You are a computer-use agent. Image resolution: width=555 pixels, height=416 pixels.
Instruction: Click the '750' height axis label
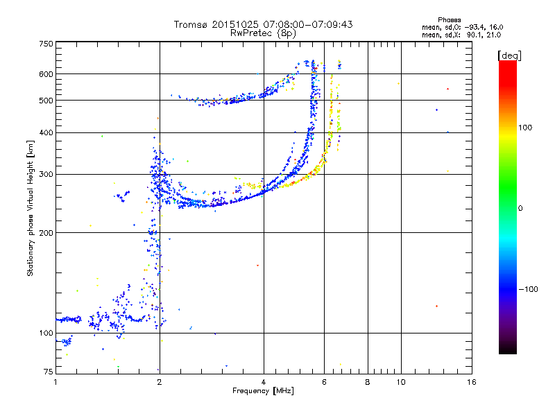[46, 44]
